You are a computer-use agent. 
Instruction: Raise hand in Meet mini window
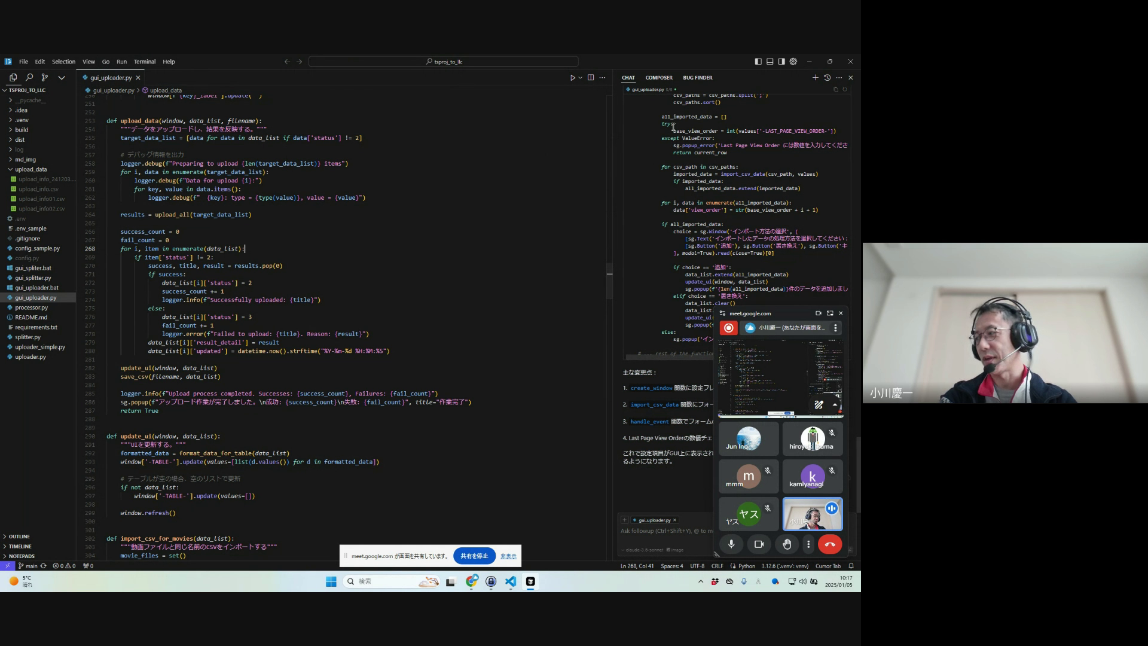click(787, 544)
